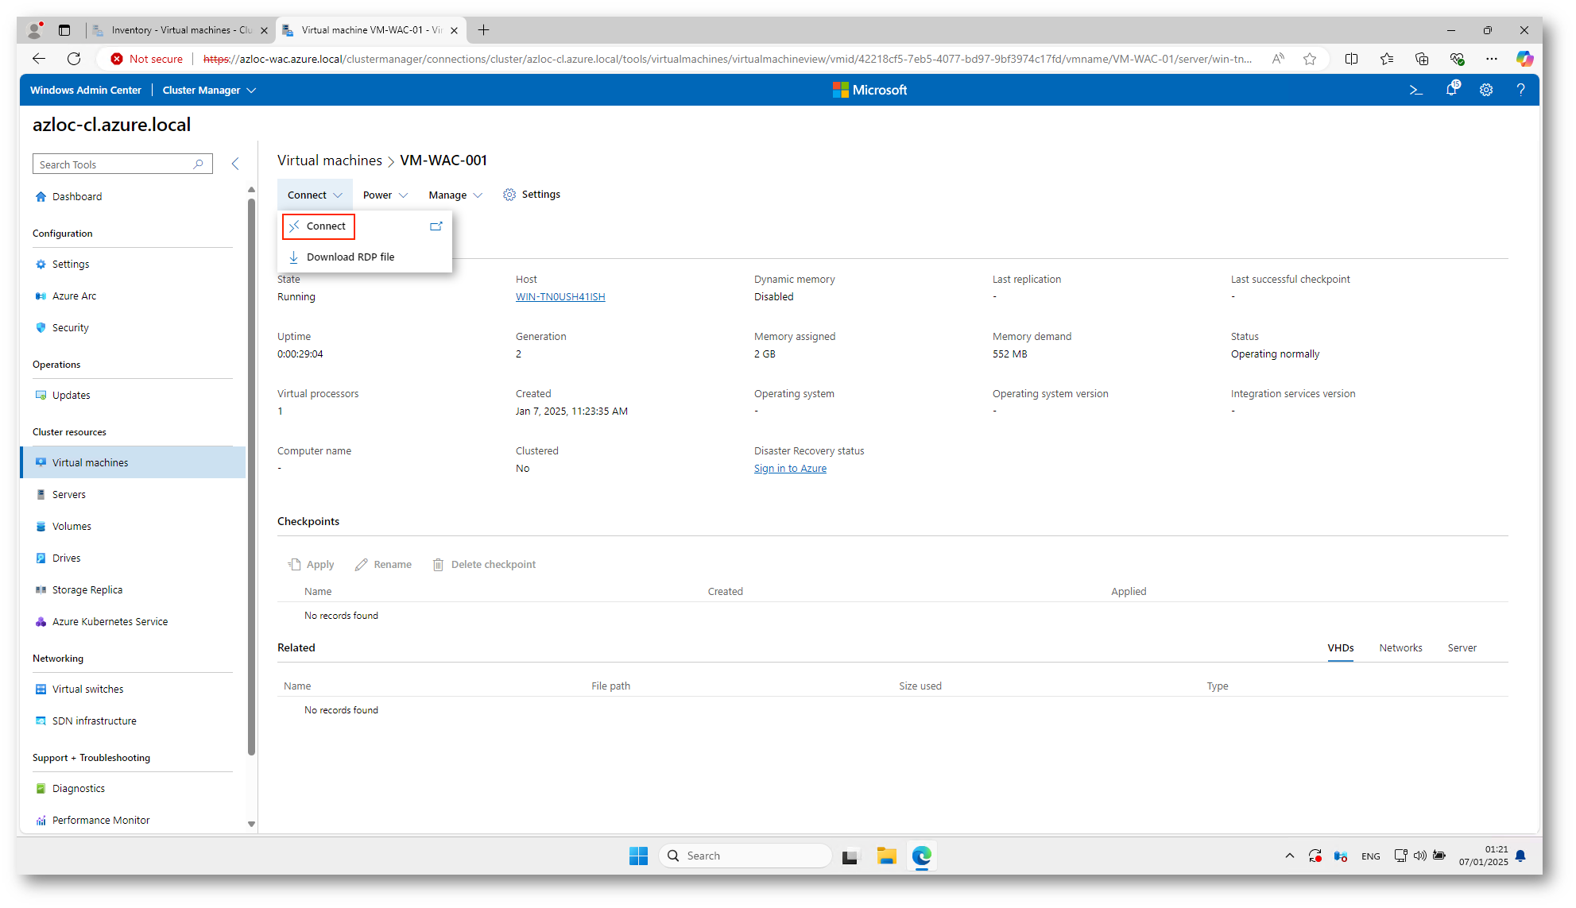This screenshot has height=908, width=1576.
Task: Click Rename checkpoint button
Action: 383,565
